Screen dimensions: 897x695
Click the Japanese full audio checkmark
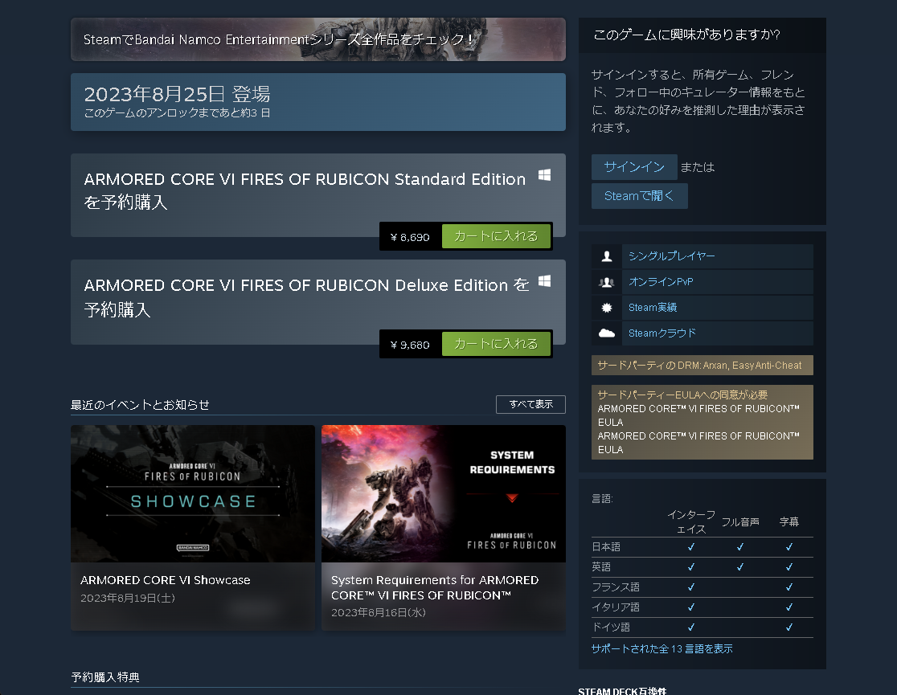point(739,546)
